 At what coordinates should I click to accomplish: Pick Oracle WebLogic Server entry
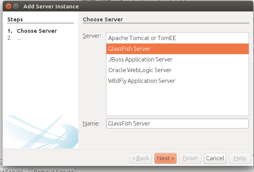[177, 70]
